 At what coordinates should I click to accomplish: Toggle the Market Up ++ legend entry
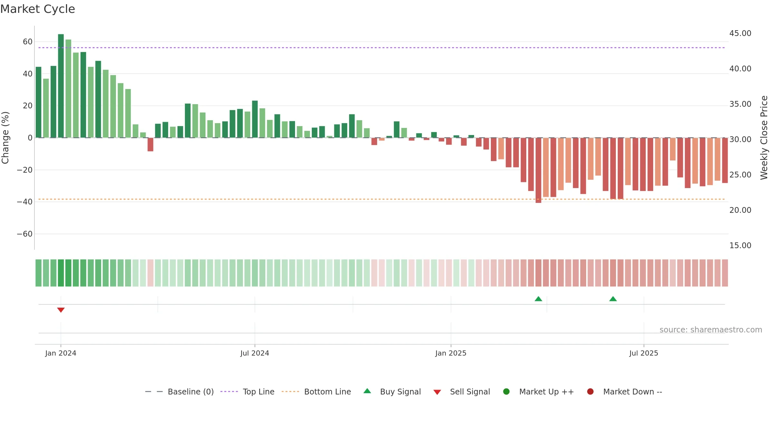[x=539, y=392]
